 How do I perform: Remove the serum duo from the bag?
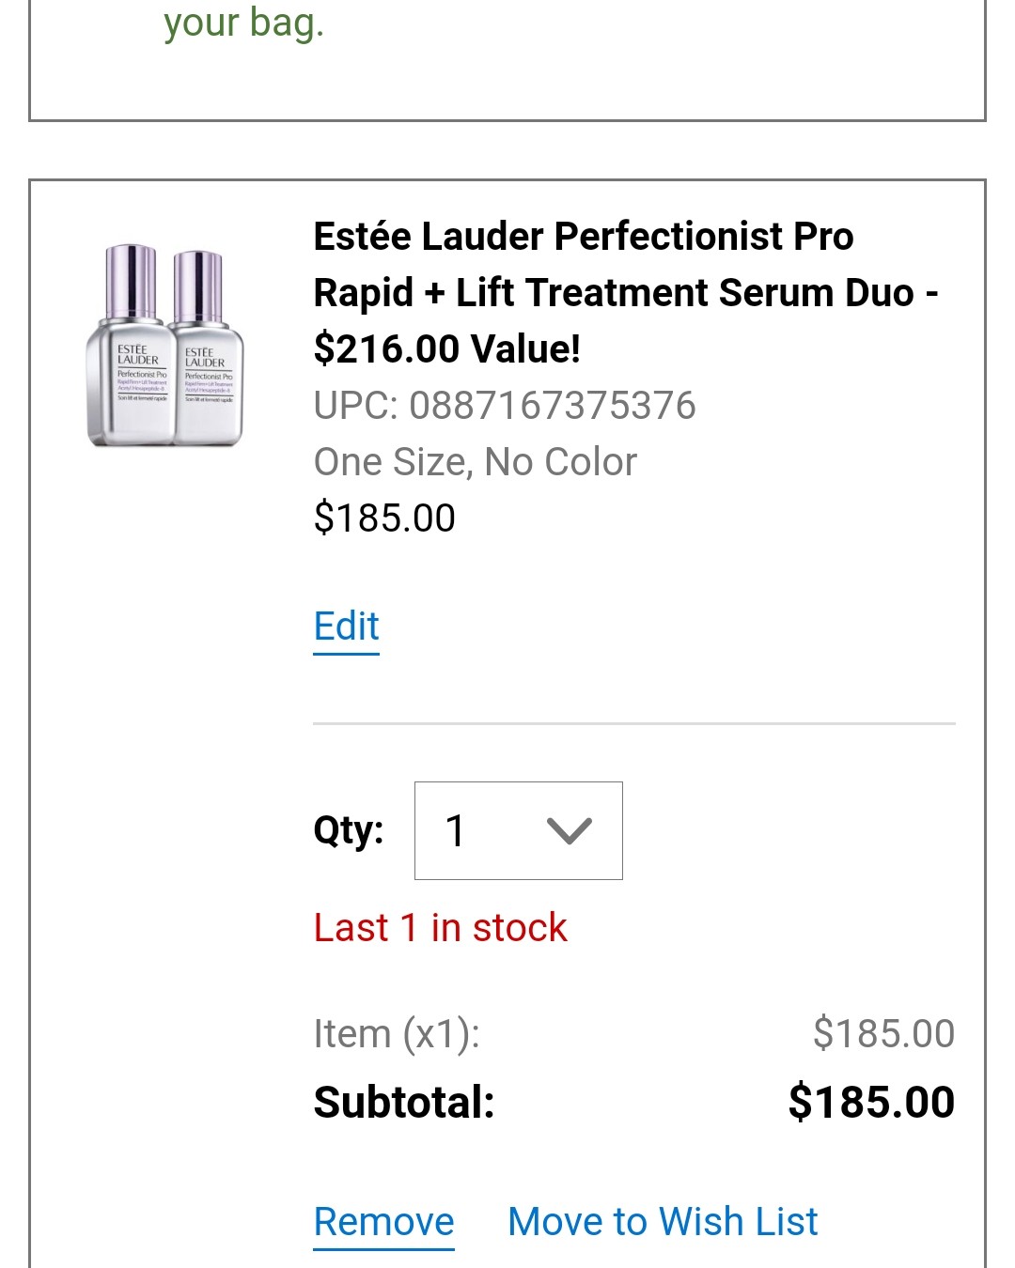click(383, 1222)
